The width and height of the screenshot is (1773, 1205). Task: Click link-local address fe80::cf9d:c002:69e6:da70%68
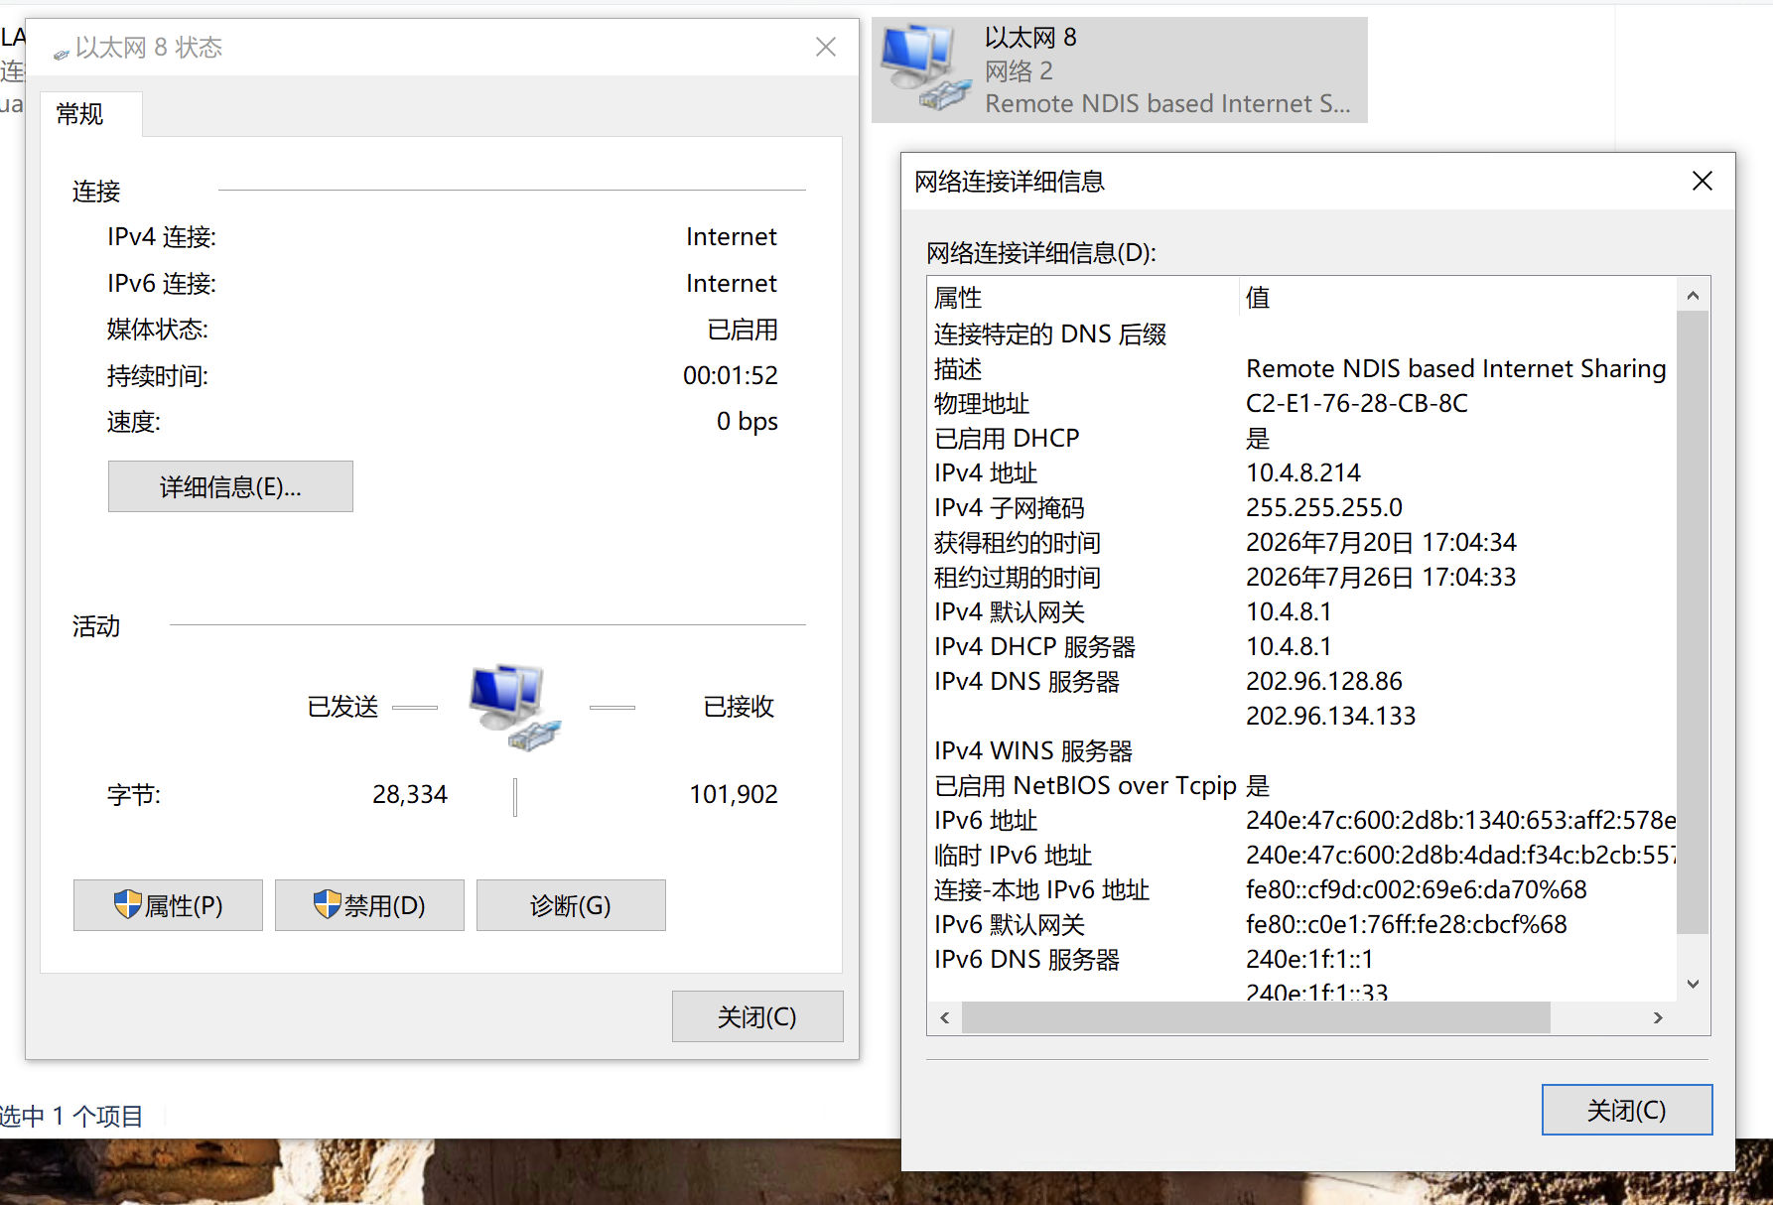pos(1417,890)
